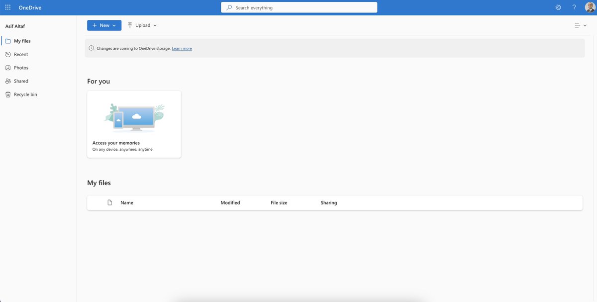The image size is (597, 302).
Task: Open the Access your memories card
Action: click(x=134, y=124)
